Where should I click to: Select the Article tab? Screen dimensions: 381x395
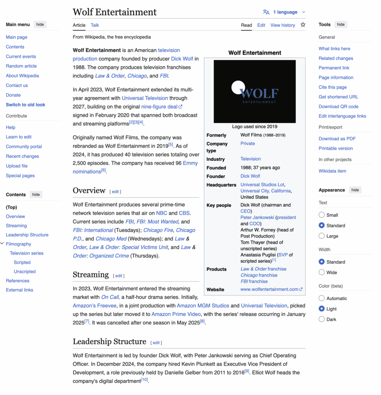click(79, 25)
